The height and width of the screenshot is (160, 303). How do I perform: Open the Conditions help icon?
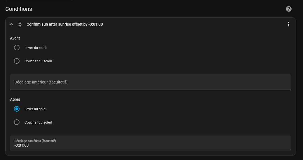289,9
